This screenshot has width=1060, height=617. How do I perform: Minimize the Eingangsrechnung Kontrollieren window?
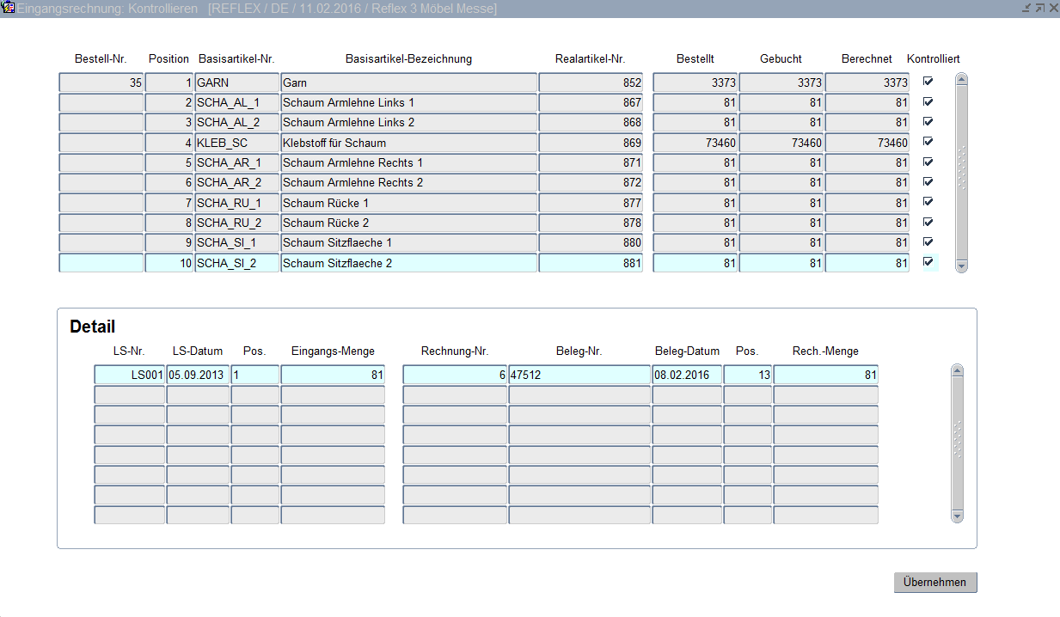[1026, 8]
